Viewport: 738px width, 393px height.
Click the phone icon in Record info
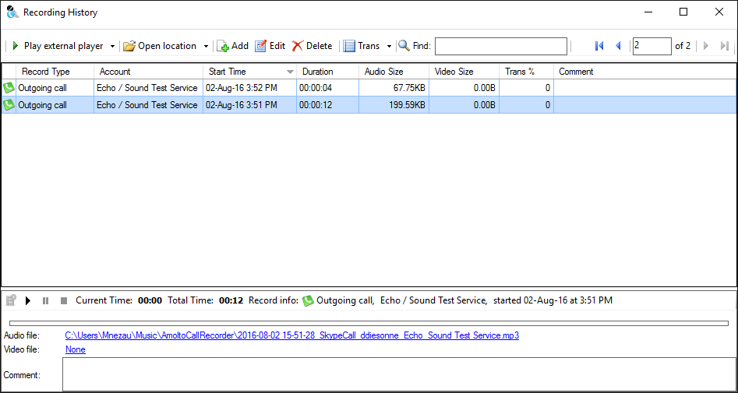click(308, 300)
